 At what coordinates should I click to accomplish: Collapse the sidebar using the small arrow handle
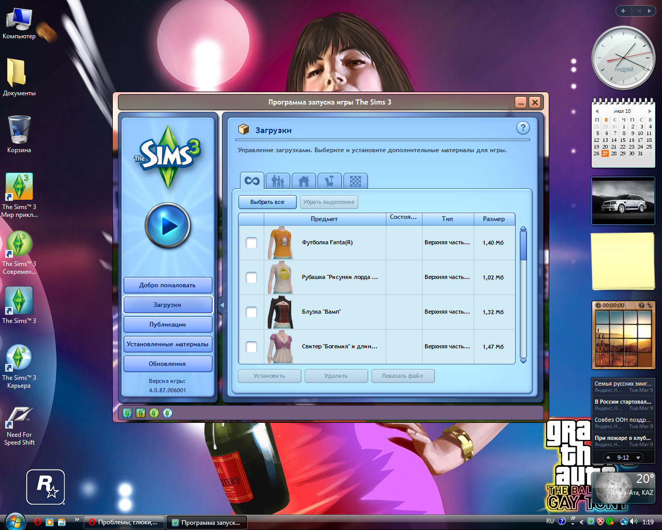click(x=222, y=305)
